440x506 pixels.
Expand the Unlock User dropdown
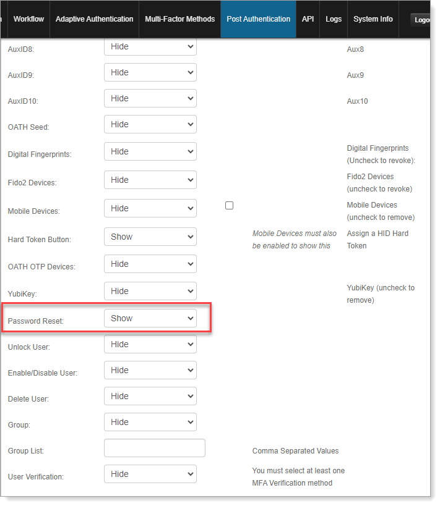[150, 345]
